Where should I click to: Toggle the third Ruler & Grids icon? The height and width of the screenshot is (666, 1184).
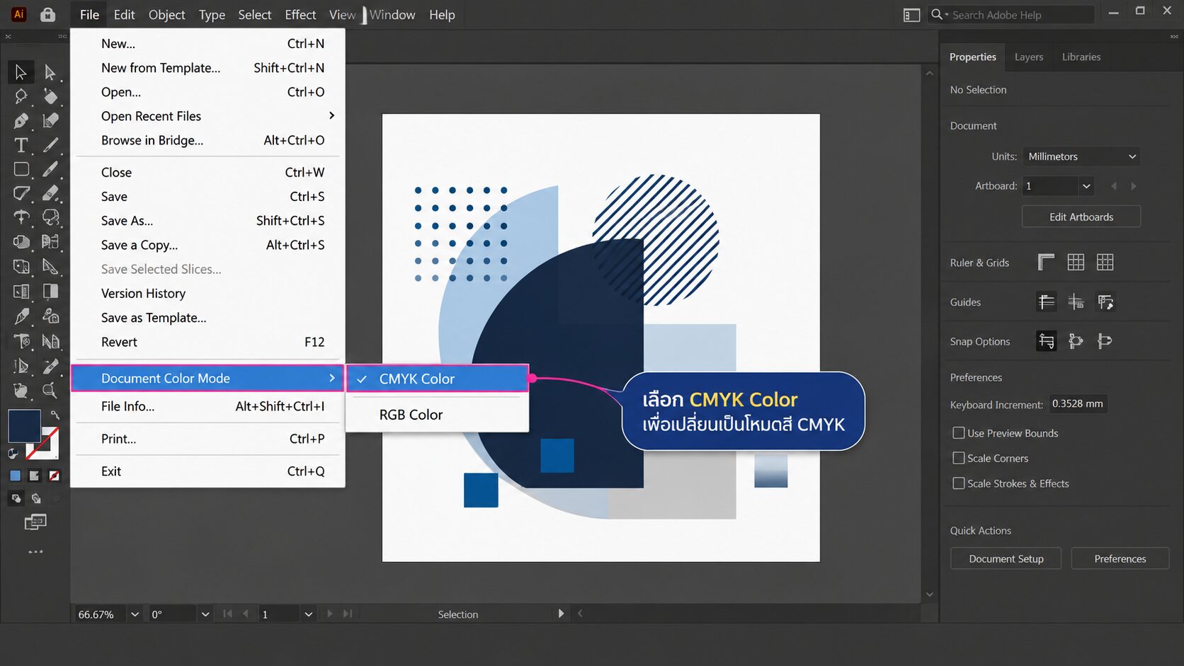pos(1105,263)
